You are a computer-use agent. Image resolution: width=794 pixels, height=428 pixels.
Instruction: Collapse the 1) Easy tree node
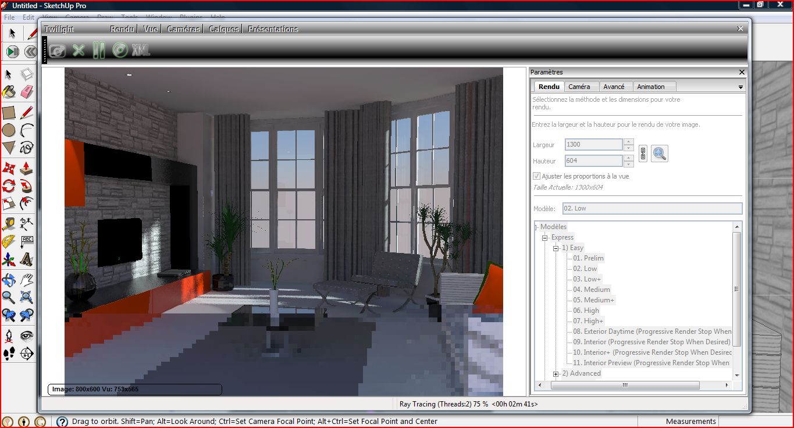556,248
